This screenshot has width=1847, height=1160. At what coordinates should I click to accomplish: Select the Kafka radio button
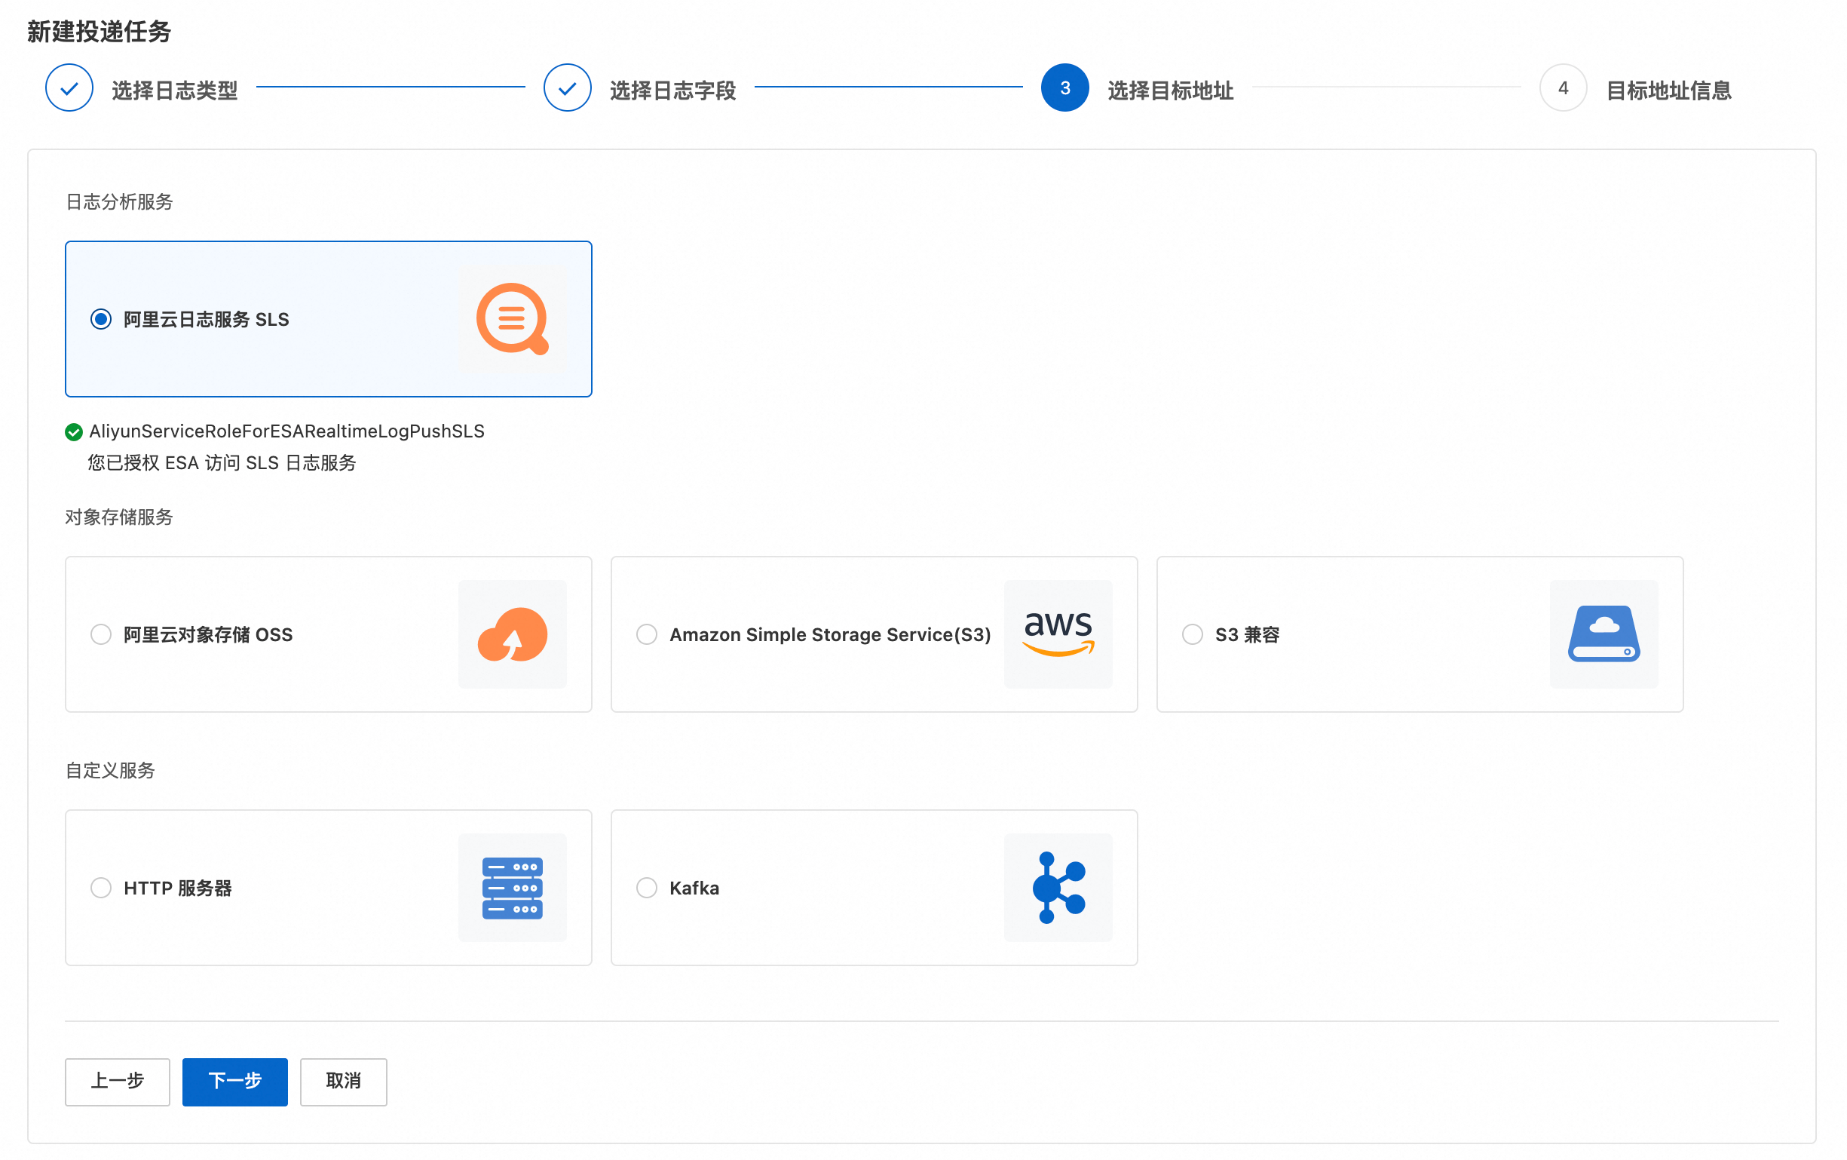(646, 888)
